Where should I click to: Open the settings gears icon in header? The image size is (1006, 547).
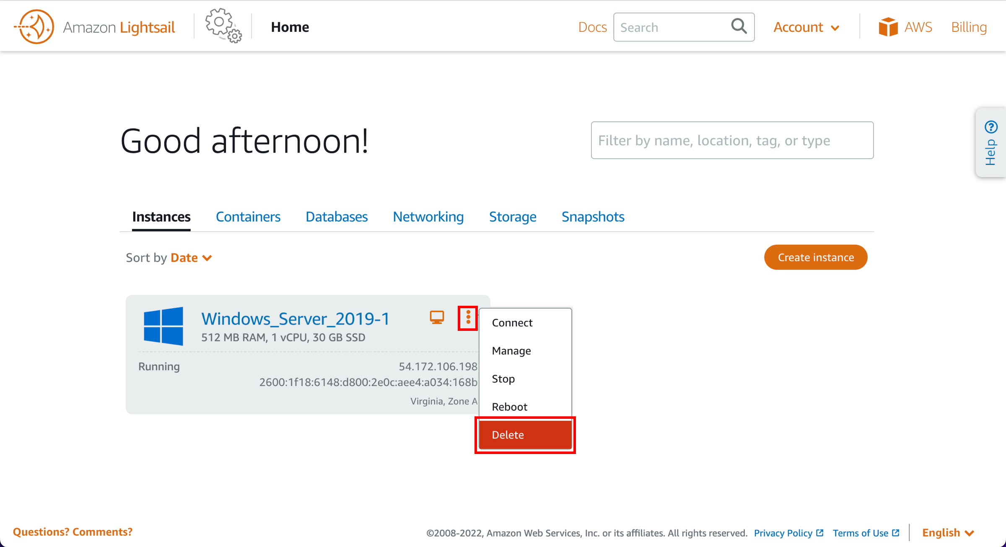click(223, 26)
